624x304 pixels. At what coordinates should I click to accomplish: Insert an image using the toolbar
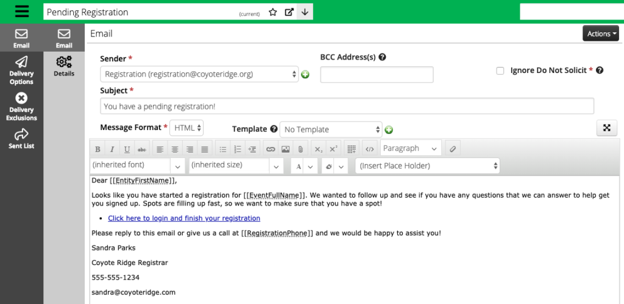pyautogui.click(x=285, y=149)
